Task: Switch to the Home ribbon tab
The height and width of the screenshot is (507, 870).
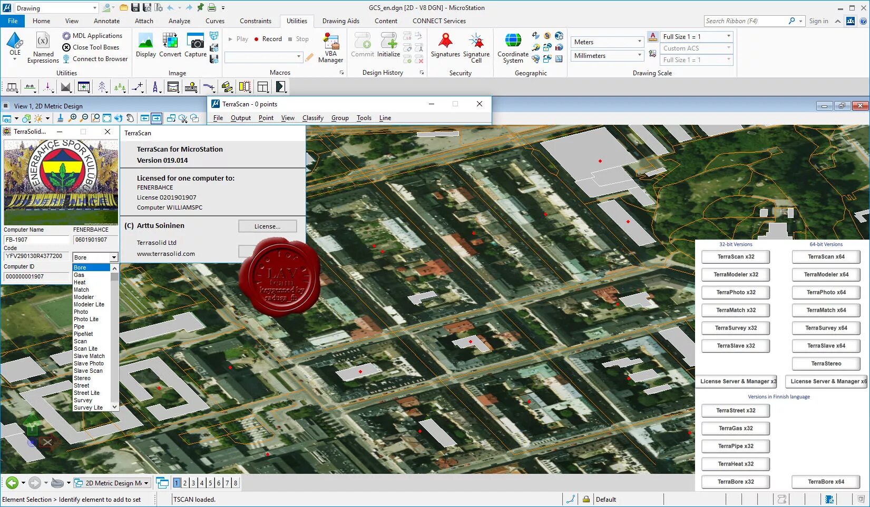Action: [x=42, y=21]
